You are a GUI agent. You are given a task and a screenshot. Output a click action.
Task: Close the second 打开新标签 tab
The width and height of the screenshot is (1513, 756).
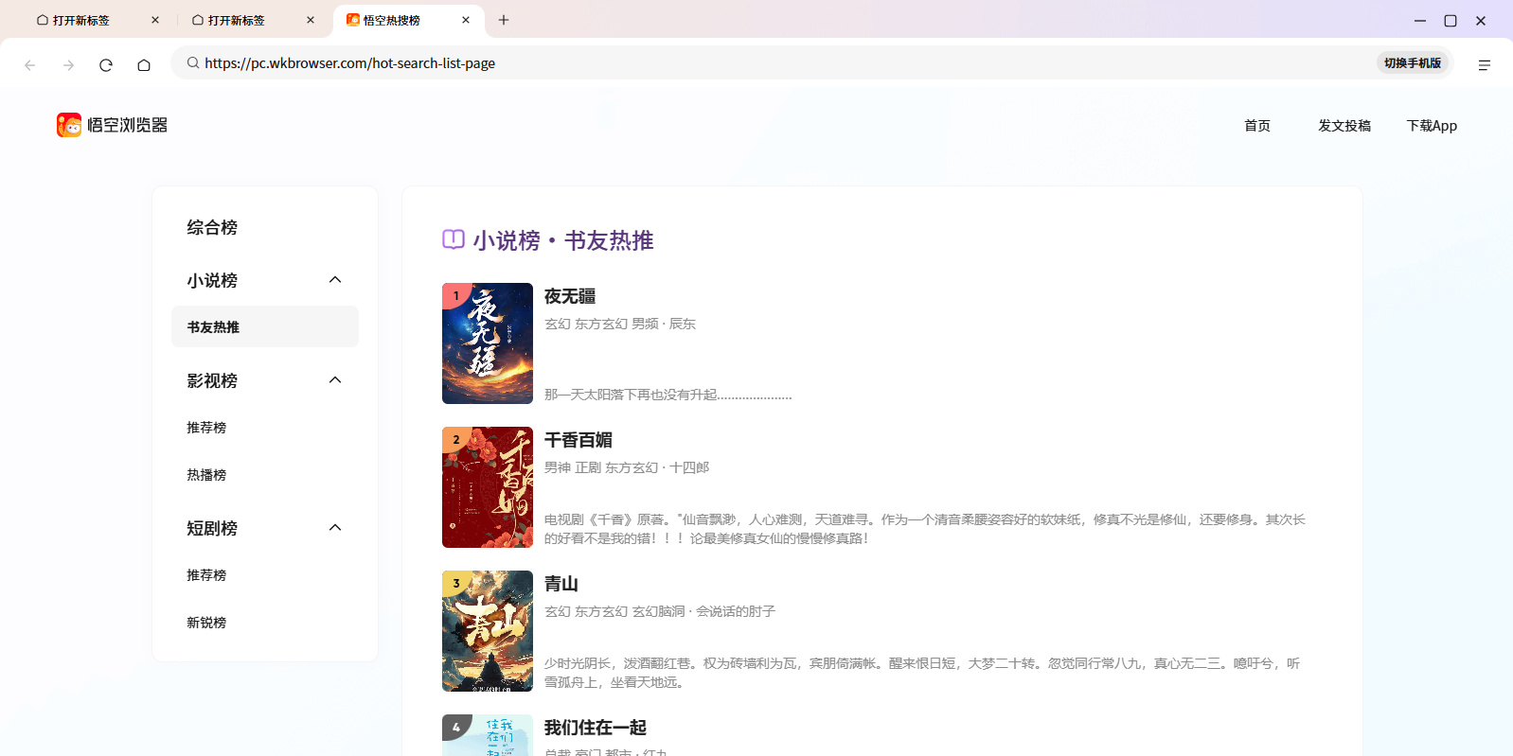point(311,20)
